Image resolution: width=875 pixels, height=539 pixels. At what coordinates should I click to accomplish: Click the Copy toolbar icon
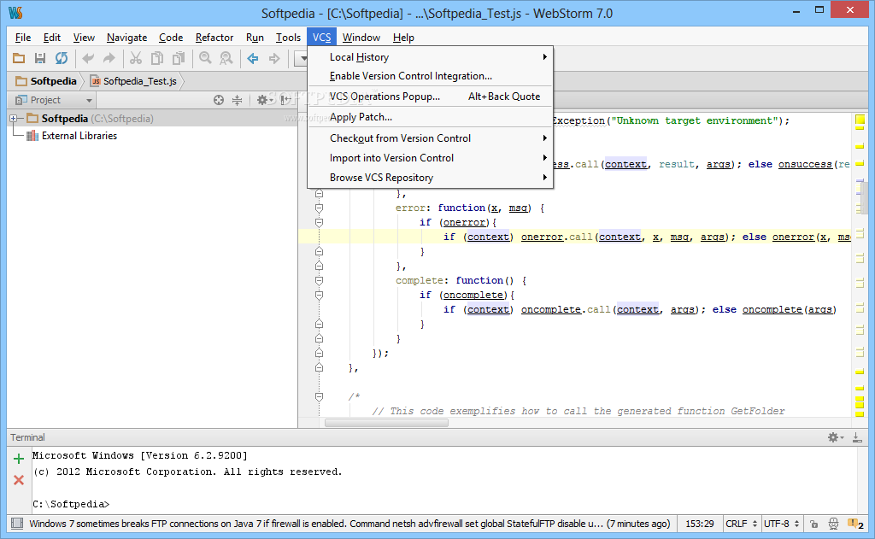157,58
